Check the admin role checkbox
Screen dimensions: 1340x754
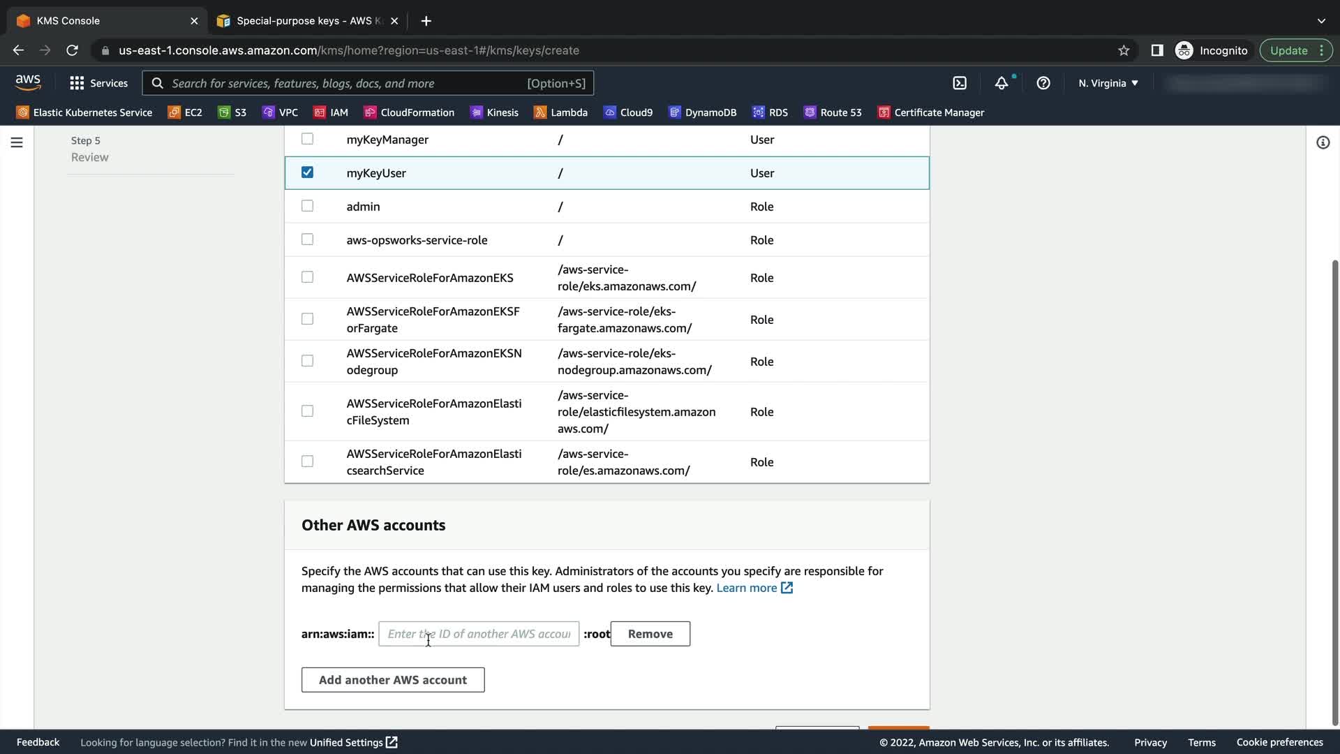coord(307,206)
